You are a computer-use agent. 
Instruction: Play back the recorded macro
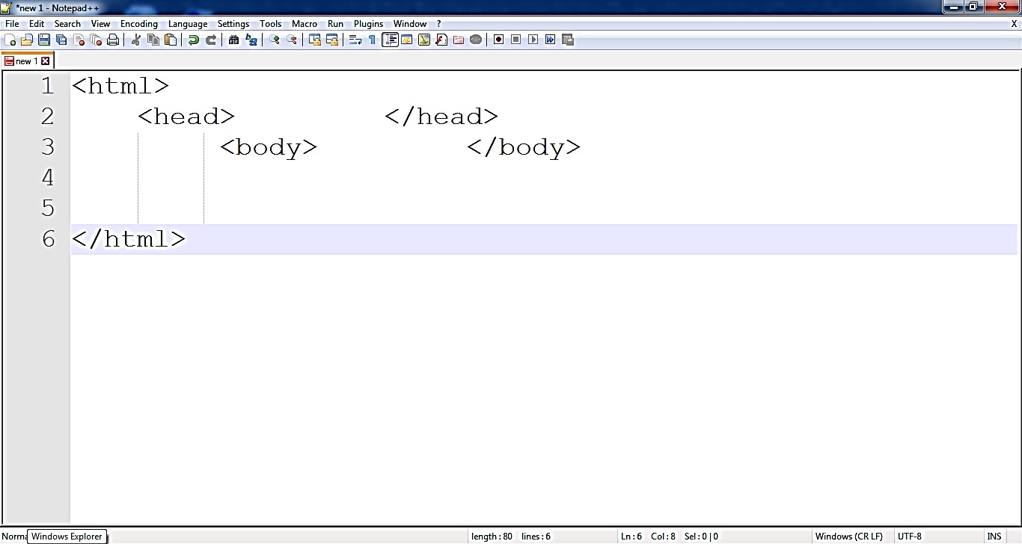533,40
